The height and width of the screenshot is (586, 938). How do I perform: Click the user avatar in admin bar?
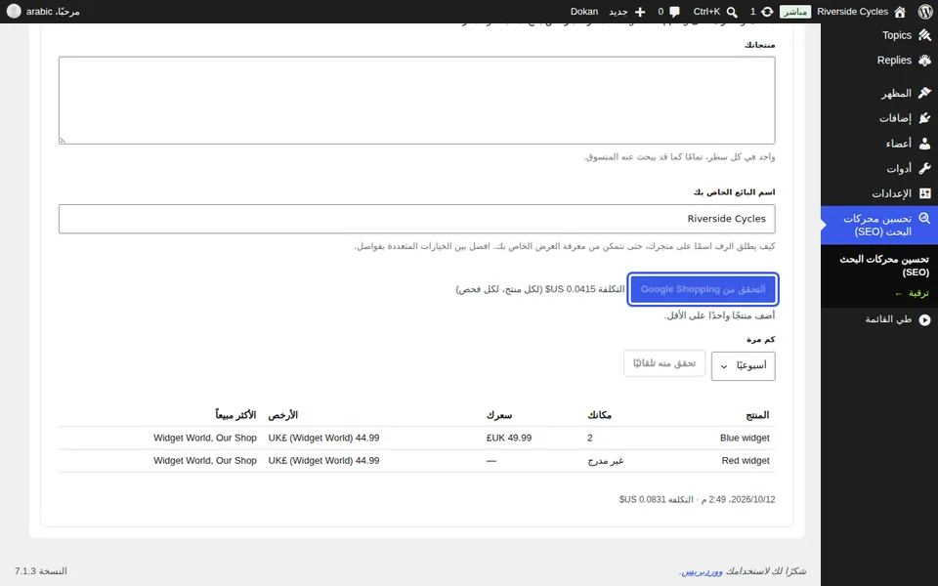pyautogui.click(x=14, y=12)
